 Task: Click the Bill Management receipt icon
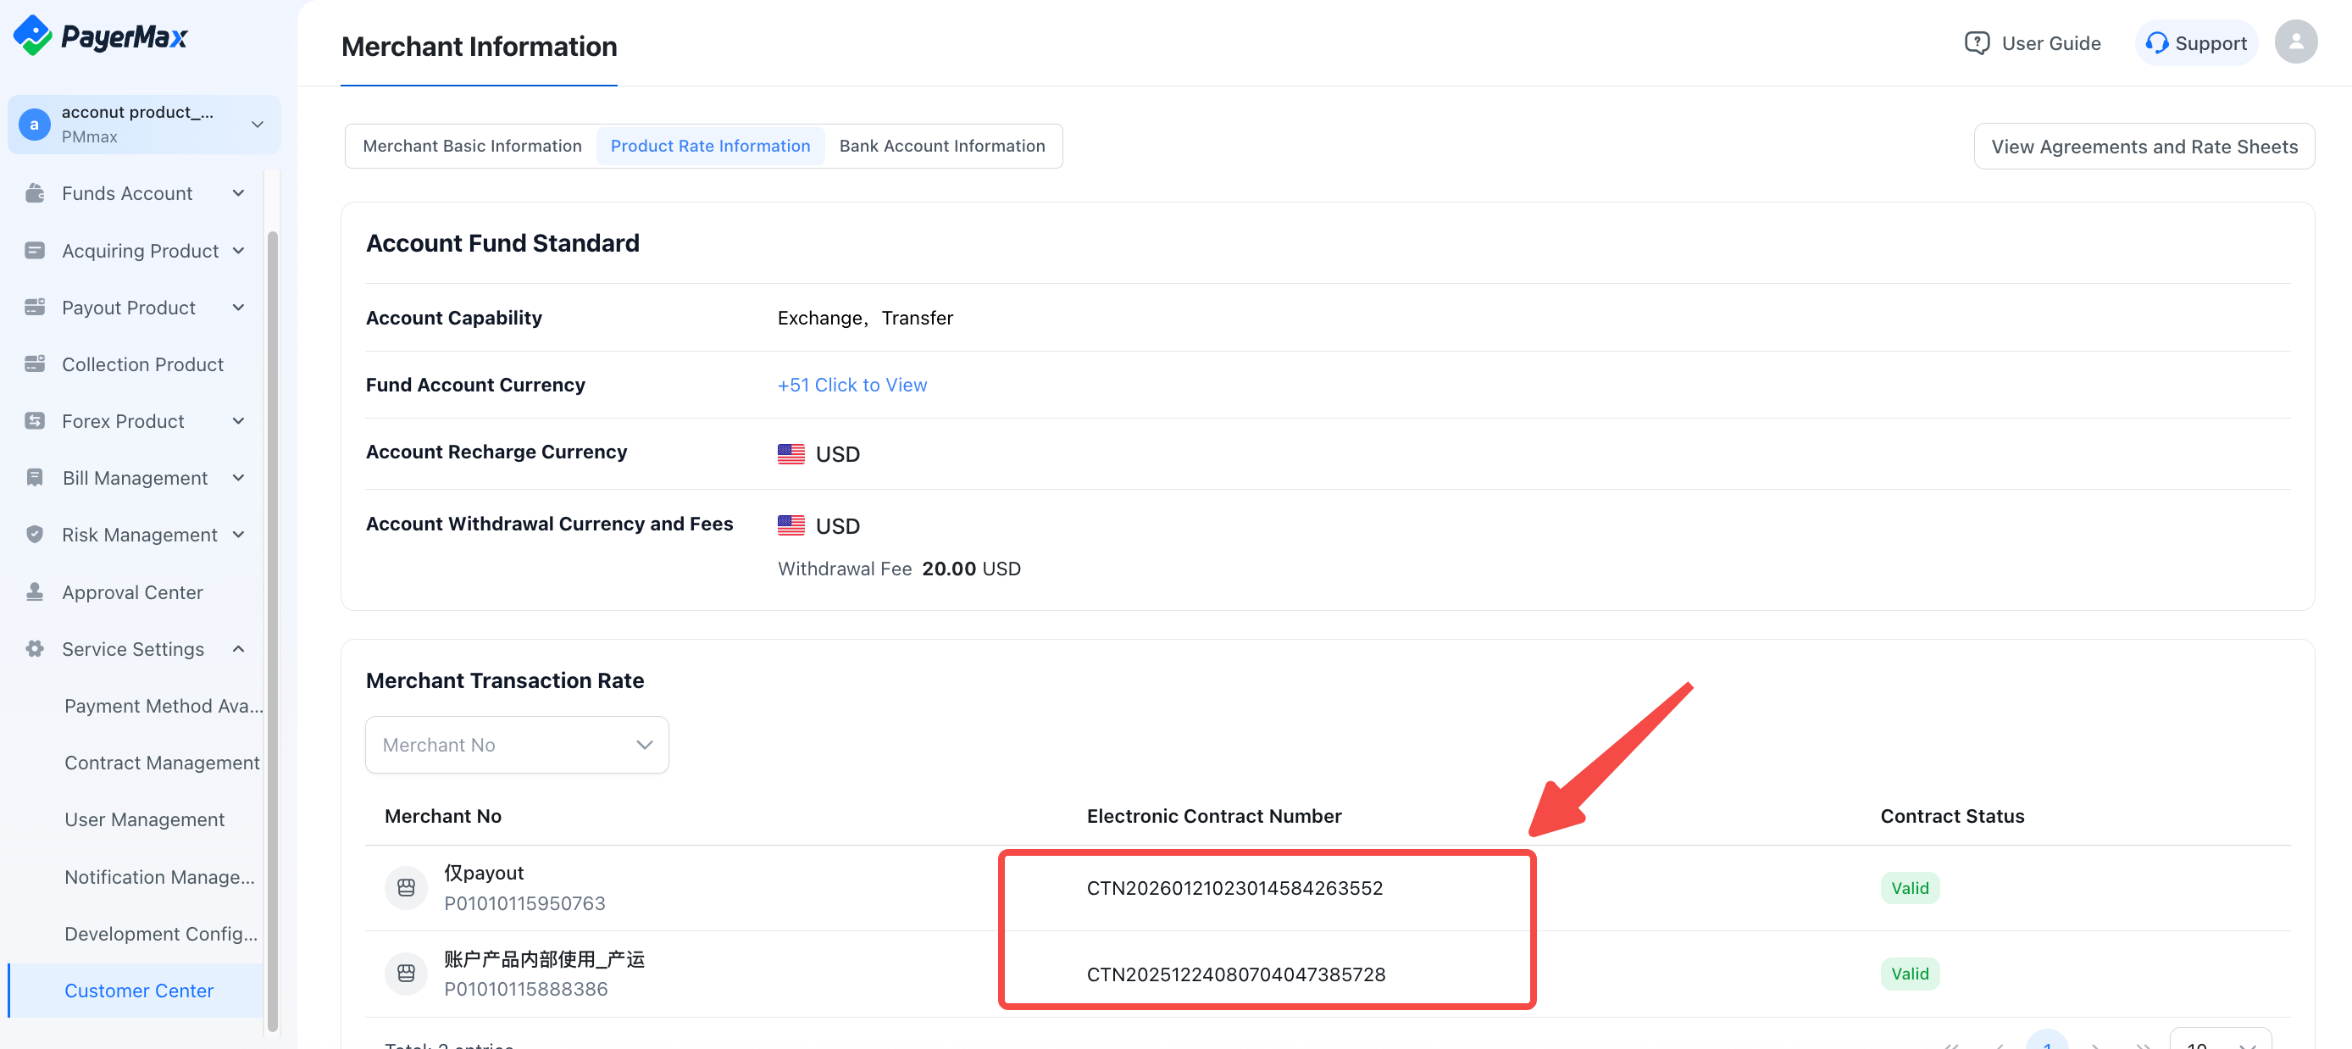tap(35, 478)
